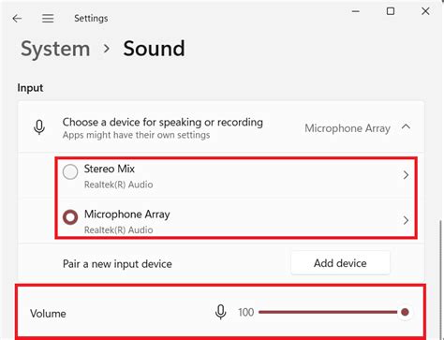Image resolution: width=444 pixels, height=340 pixels.
Task: Click the Choose a device for speaking row
Action: [221, 127]
